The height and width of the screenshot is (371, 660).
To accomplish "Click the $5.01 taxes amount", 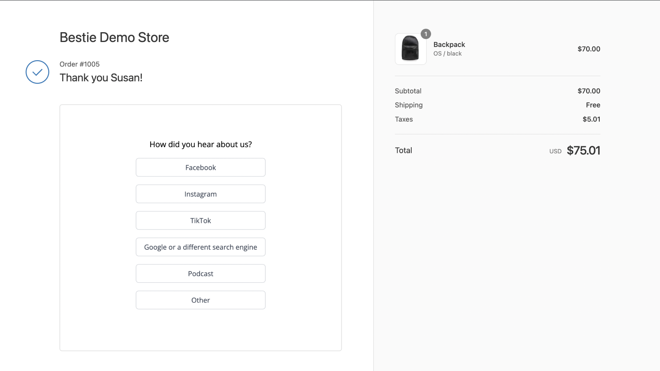I will pos(591,119).
